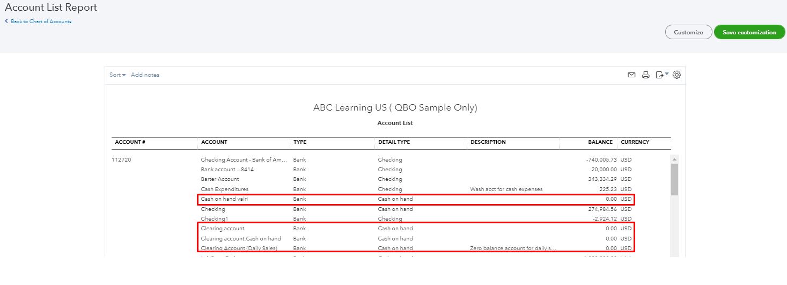Click the scrollbar up arrow
Screen dimensions: 787x285
pos(675,159)
